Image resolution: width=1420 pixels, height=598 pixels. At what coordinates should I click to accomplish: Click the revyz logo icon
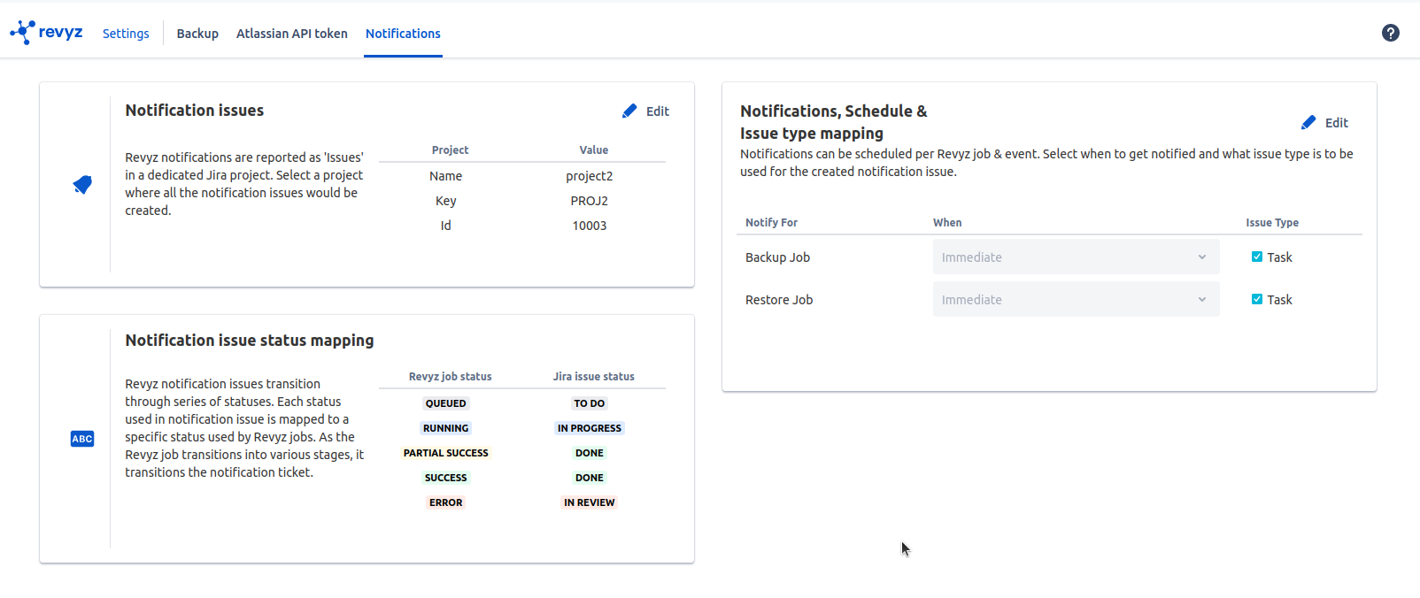[23, 33]
